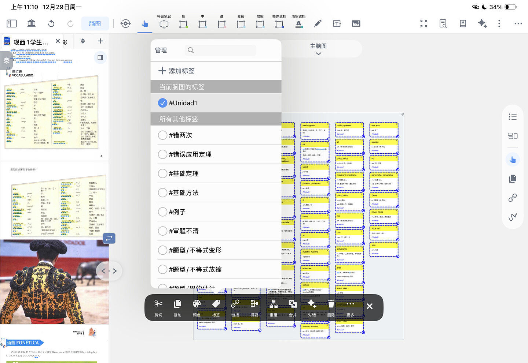The image size is (528, 363).
Task: Select the #错两次 tag radio button
Action: (x=163, y=135)
